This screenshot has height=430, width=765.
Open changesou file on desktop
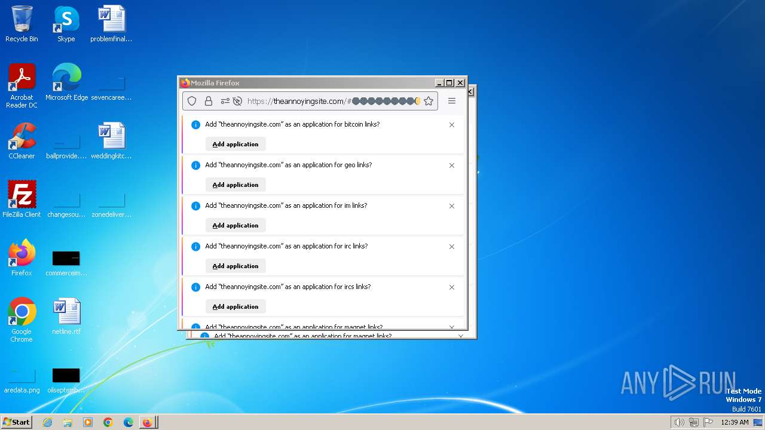click(66, 204)
